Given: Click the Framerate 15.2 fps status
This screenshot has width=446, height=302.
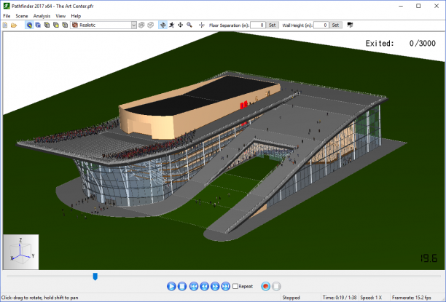Looking at the screenshot, I should pos(411,298).
